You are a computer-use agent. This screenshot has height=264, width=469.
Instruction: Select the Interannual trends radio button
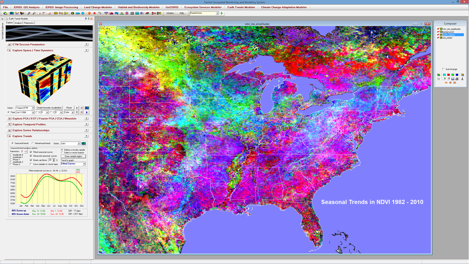click(33, 143)
